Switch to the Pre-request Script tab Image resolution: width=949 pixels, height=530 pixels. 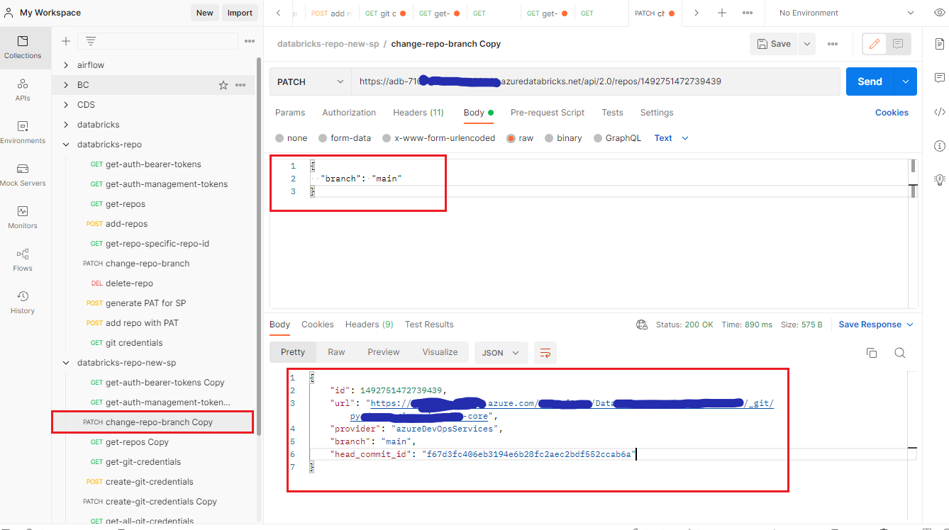pyautogui.click(x=548, y=113)
